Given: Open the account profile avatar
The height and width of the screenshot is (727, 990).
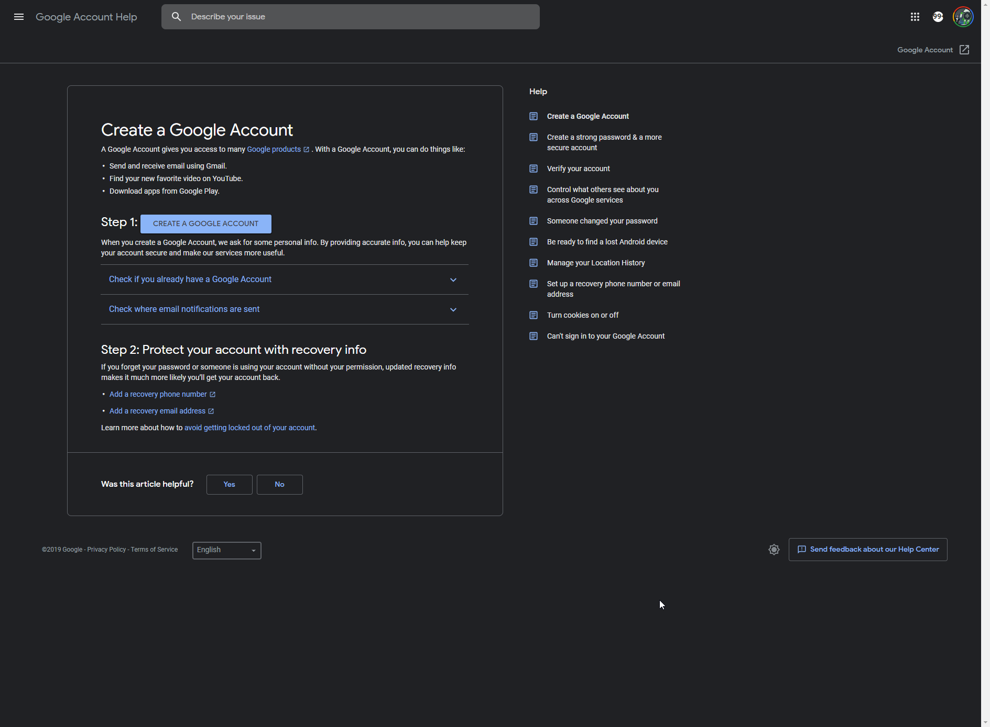Looking at the screenshot, I should click(x=963, y=17).
